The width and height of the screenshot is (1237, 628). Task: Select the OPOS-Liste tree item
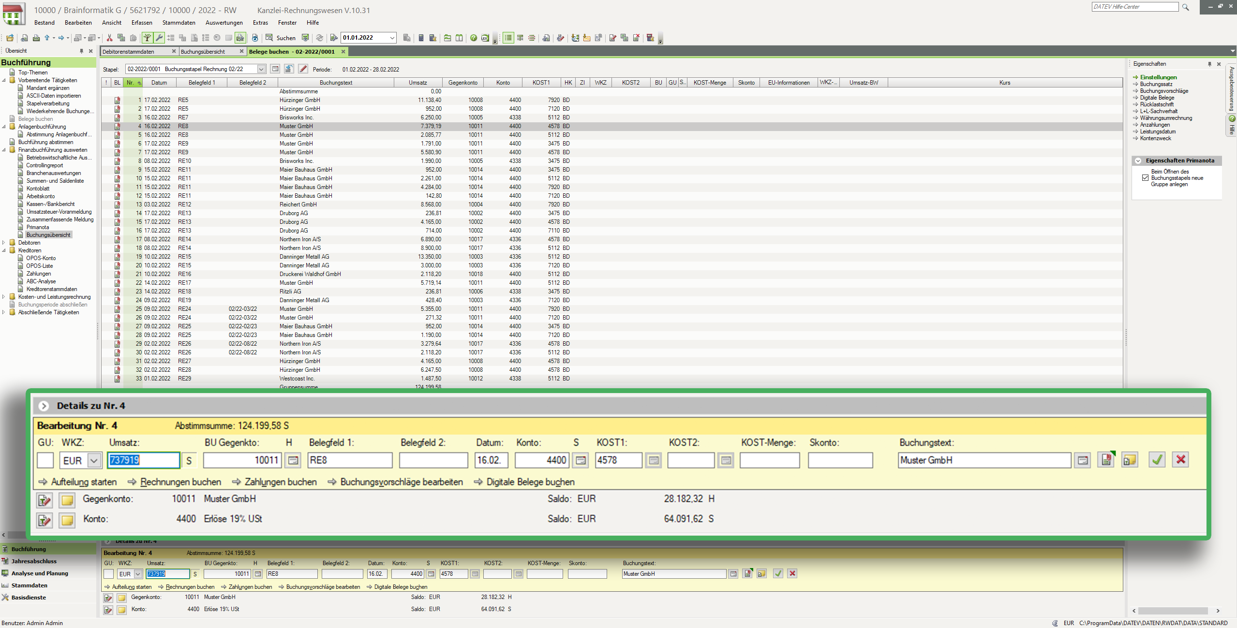(x=40, y=266)
